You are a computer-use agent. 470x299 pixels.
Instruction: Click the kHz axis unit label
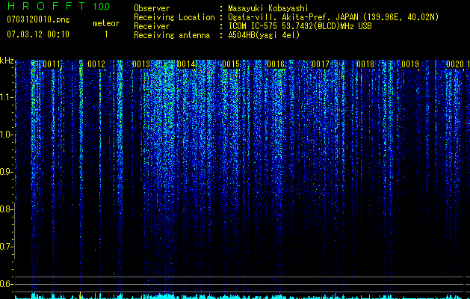click(7, 61)
